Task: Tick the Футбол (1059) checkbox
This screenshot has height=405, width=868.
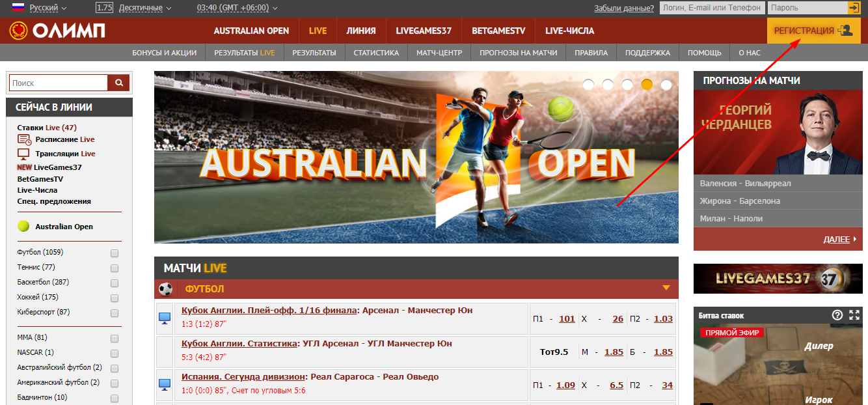Action: pyautogui.click(x=115, y=253)
